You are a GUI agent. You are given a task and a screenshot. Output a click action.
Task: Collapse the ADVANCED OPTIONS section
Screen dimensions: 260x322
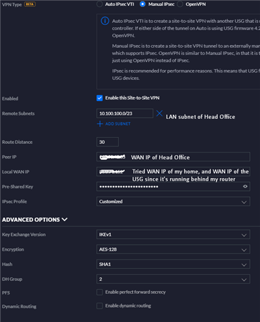34,220
